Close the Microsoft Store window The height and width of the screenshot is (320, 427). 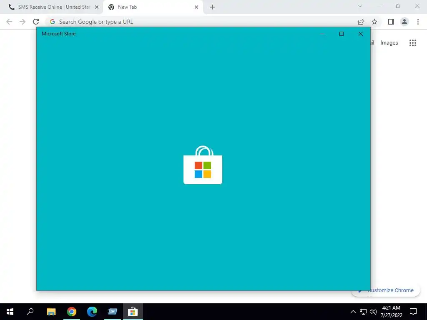[x=361, y=34]
